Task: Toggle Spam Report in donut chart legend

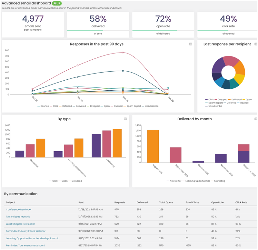Action: point(214,103)
